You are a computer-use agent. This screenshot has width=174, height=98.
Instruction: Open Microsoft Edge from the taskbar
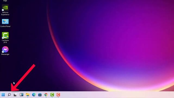34,95
